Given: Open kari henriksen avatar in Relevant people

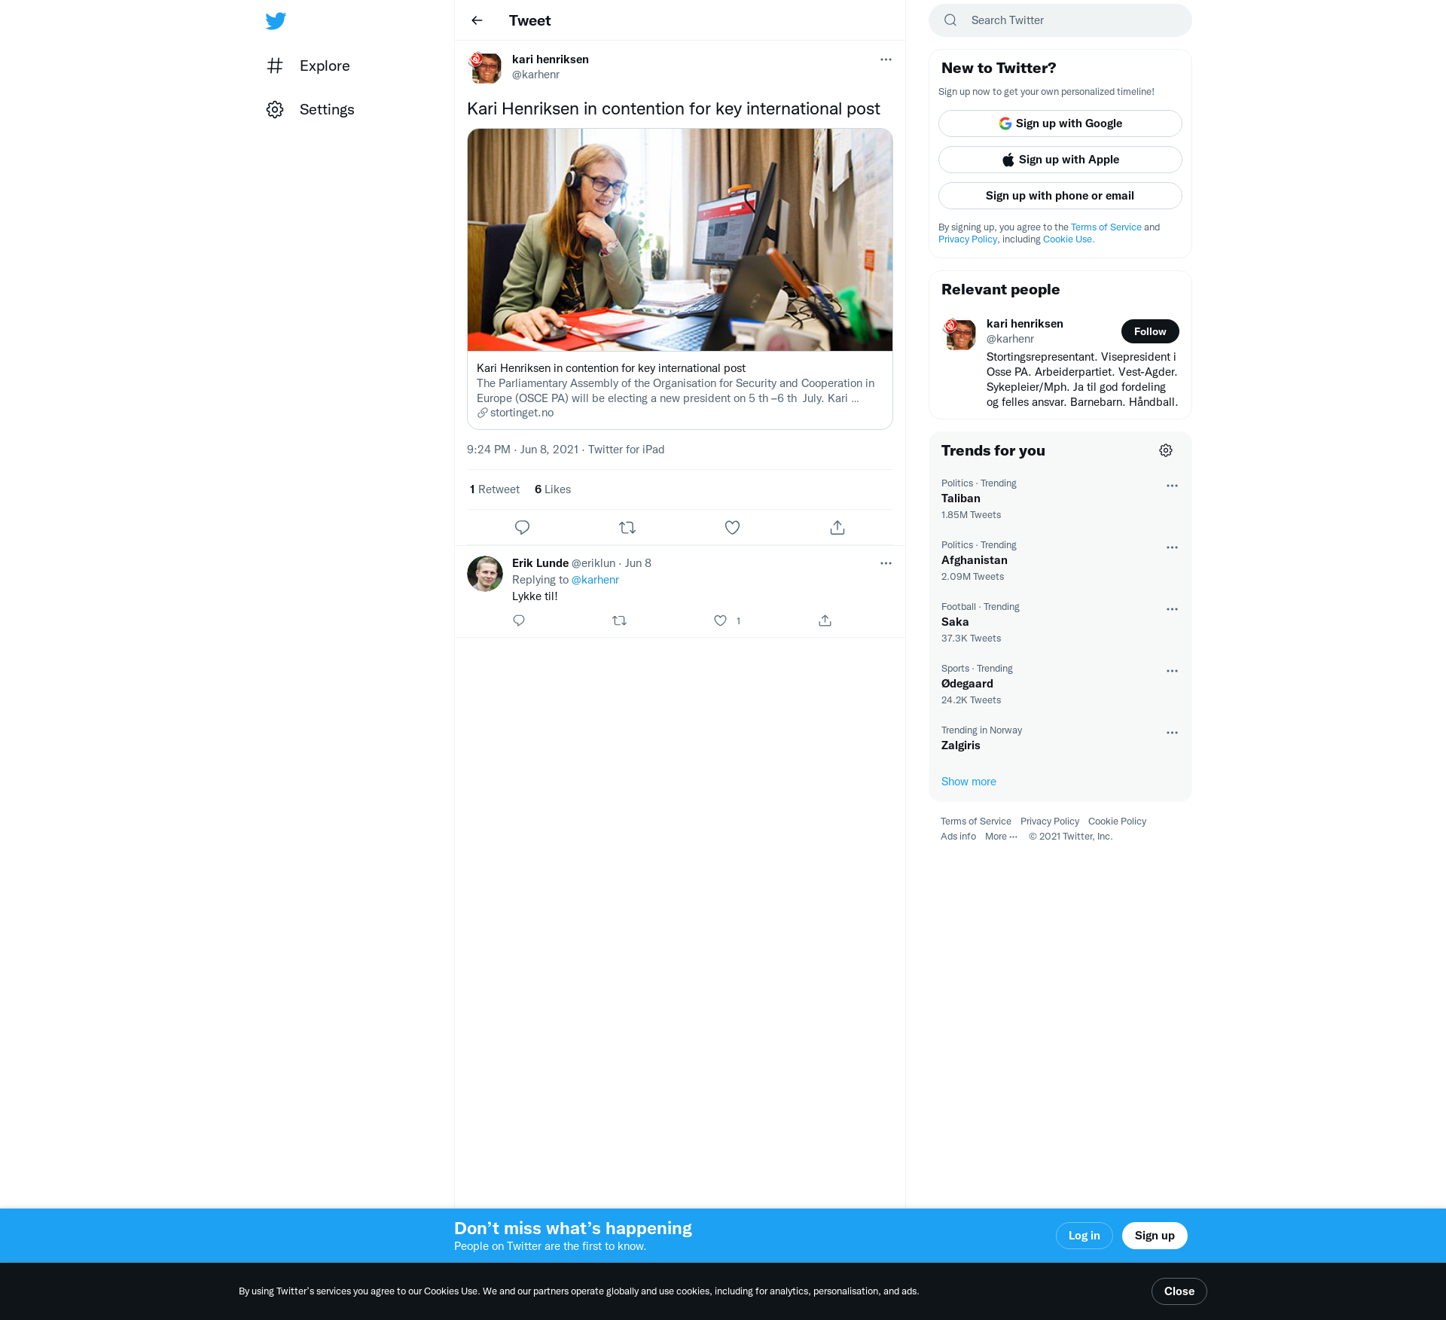Looking at the screenshot, I should (x=960, y=334).
